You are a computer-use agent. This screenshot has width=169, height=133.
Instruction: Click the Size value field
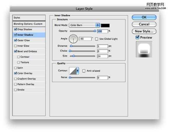pos(103,56)
